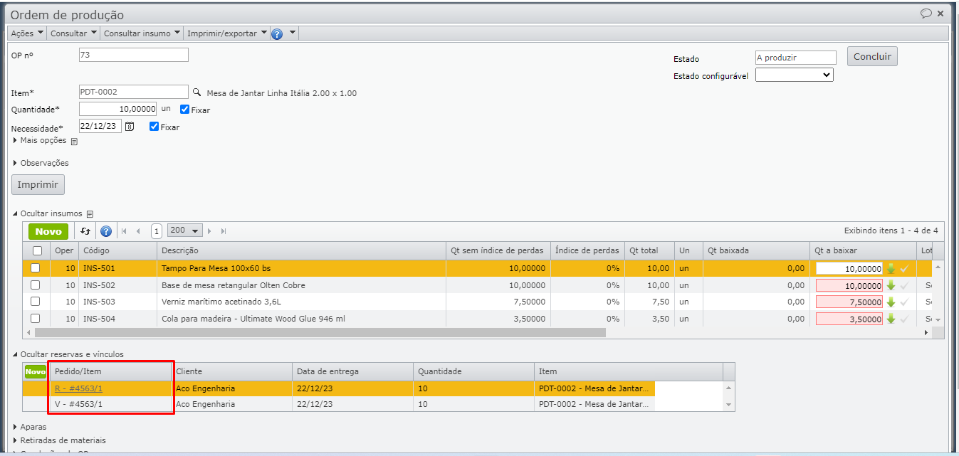Screen dimensions: 959x456
Task: Open the Imprimir/exportar menu
Action: pyautogui.click(x=227, y=33)
